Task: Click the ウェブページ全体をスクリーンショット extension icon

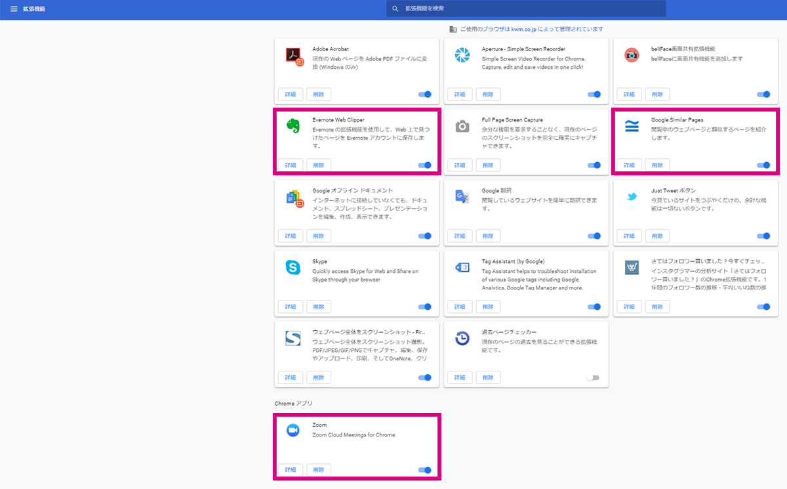Action: tap(293, 338)
